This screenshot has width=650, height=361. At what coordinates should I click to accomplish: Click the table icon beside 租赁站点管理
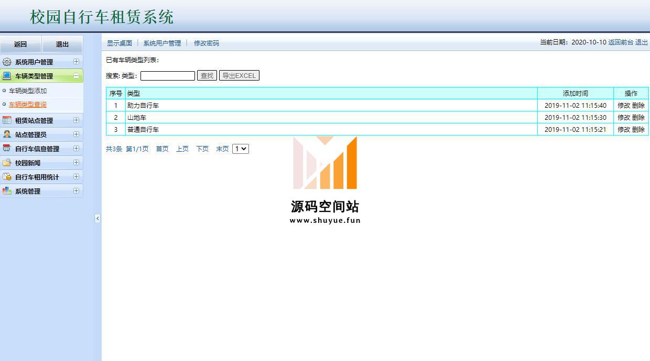tap(7, 120)
